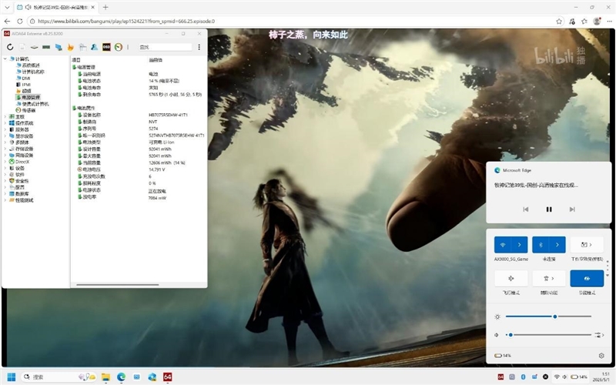Toggle airplane mode (飞行模式) tile
Viewport: 616px width, 385px height.
pos(511,278)
